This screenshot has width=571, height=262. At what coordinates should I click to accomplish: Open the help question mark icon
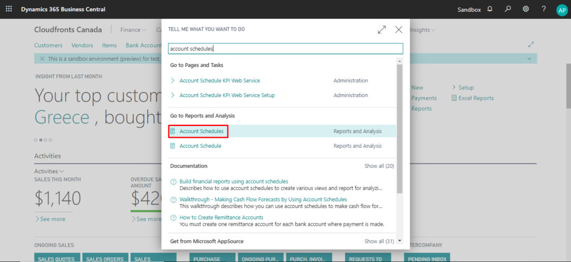544,9
